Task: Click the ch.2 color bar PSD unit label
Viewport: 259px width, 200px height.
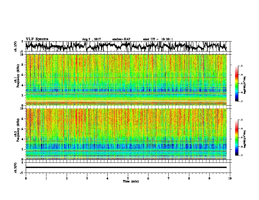Action: tap(245, 139)
